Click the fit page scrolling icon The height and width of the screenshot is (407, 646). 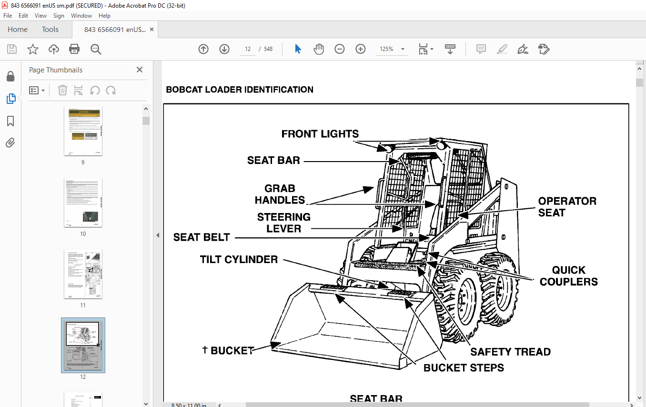pos(424,49)
